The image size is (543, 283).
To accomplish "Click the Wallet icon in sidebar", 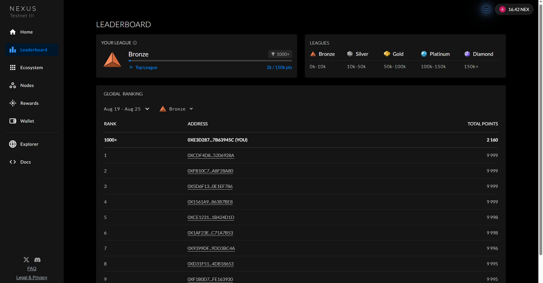I will (x=13, y=121).
